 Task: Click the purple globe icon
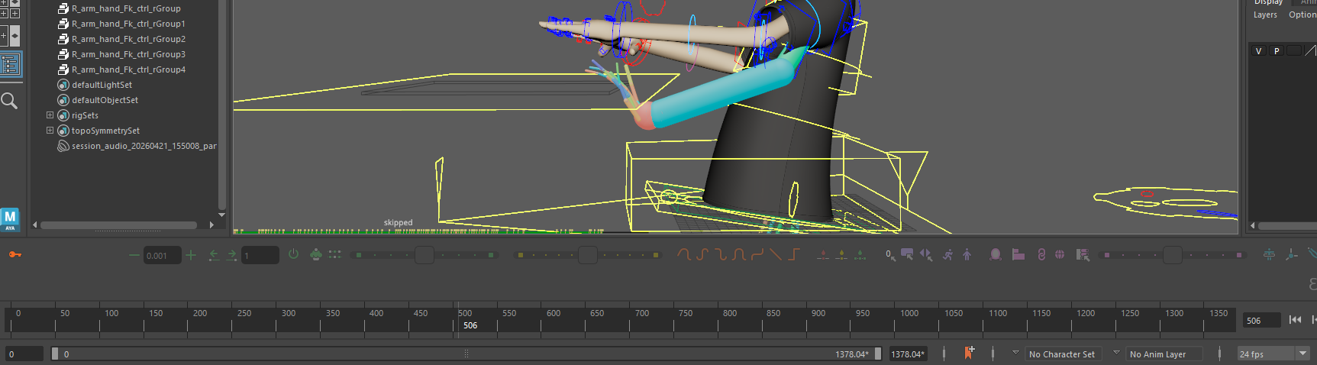[x=1060, y=255]
